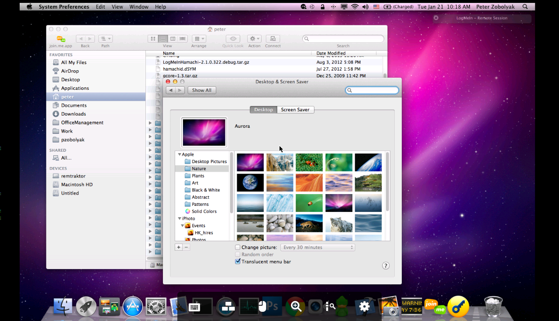Click the Connect toolbar icon
The height and width of the screenshot is (321, 559).
pyautogui.click(x=273, y=39)
